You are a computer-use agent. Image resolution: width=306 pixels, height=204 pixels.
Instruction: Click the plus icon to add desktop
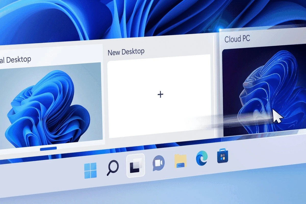pyautogui.click(x=160, y=95)
